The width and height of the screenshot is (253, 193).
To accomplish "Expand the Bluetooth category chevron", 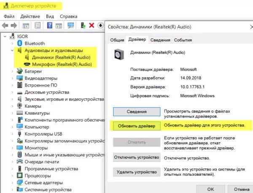I will point(12,43).
